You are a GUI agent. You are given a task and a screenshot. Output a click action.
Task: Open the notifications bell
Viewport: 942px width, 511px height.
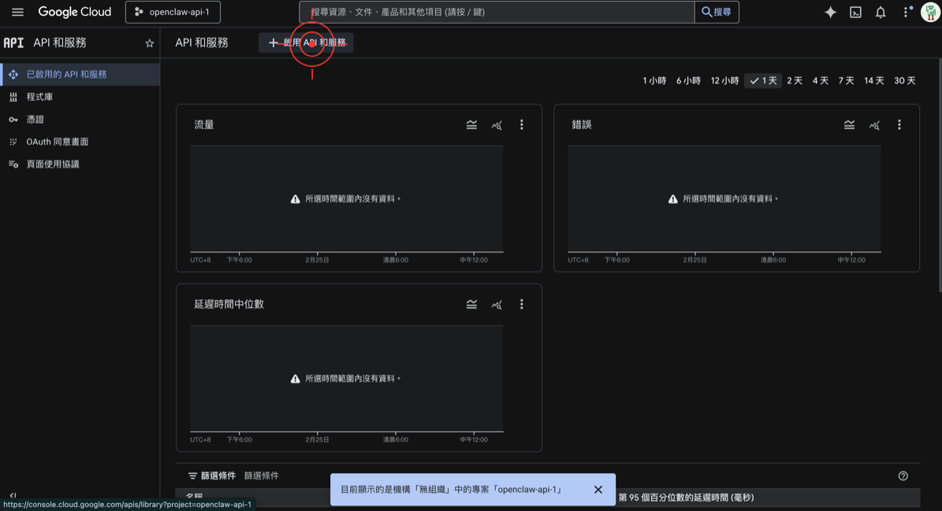881,11
